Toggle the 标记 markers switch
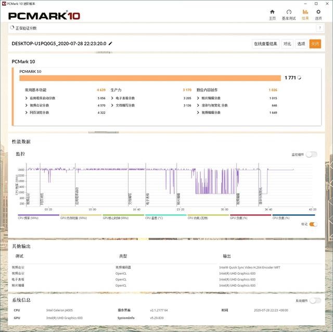This screenshot has width=333, height=332. tap(313, 224)
